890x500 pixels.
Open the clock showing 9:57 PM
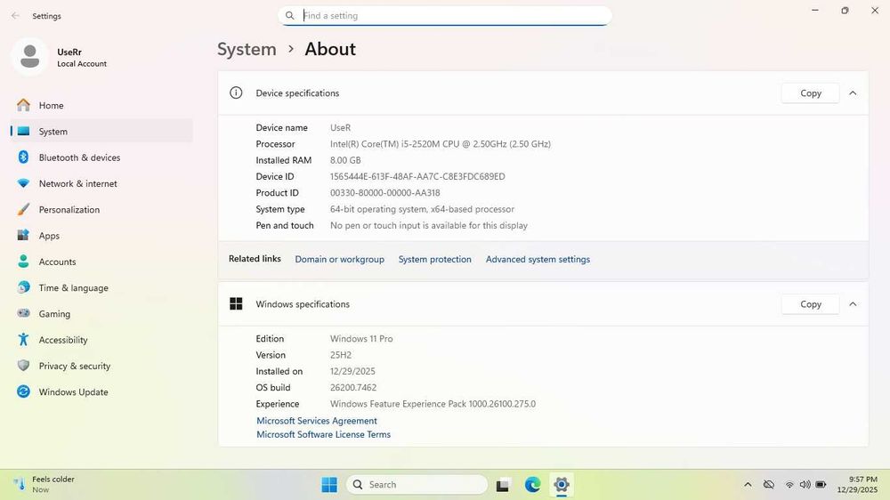coord(856,484)
